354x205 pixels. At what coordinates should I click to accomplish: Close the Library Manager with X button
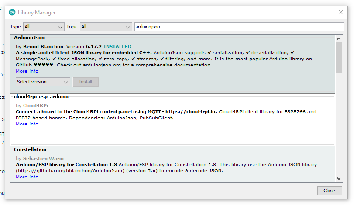[340, 12]
